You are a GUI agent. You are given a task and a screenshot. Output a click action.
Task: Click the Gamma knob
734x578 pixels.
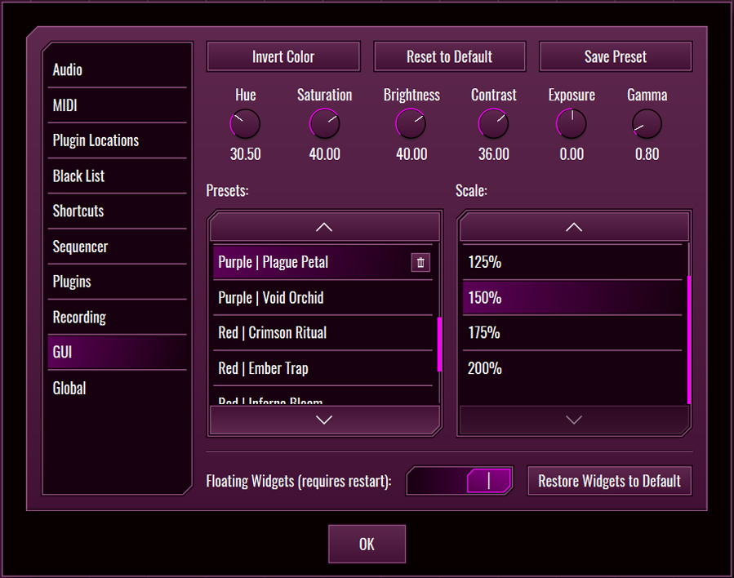point(647,124)
